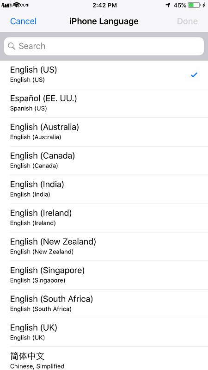This screenshot has width=208, height=370.
Task: Choose Chinese, Simplified language
Action: click(x=104, y=358)
